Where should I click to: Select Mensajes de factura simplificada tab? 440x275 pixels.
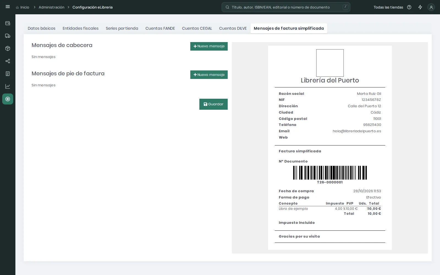pyautogui.click(x=289, y=28)
